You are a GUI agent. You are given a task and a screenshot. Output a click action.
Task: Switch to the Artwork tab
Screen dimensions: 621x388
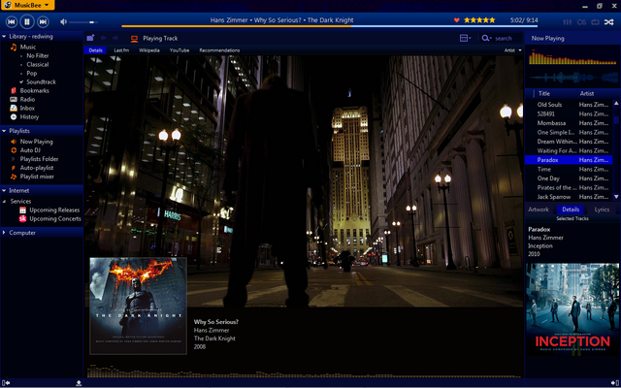pos(539,210)
